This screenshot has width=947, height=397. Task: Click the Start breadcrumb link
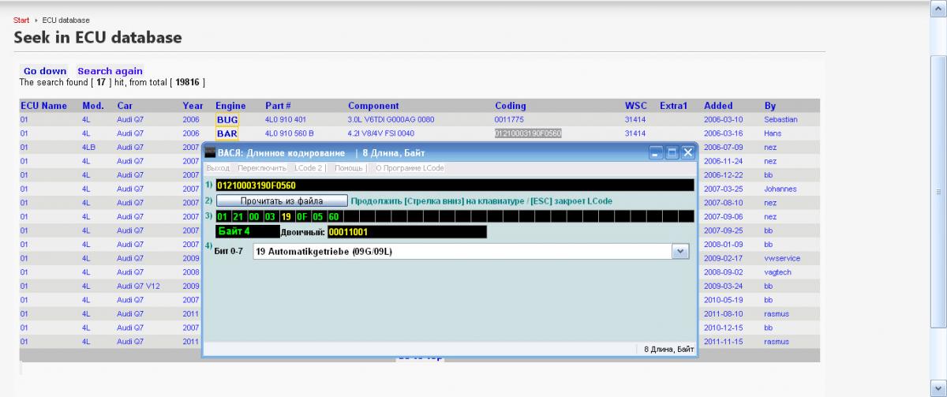[x=21, y=20]
